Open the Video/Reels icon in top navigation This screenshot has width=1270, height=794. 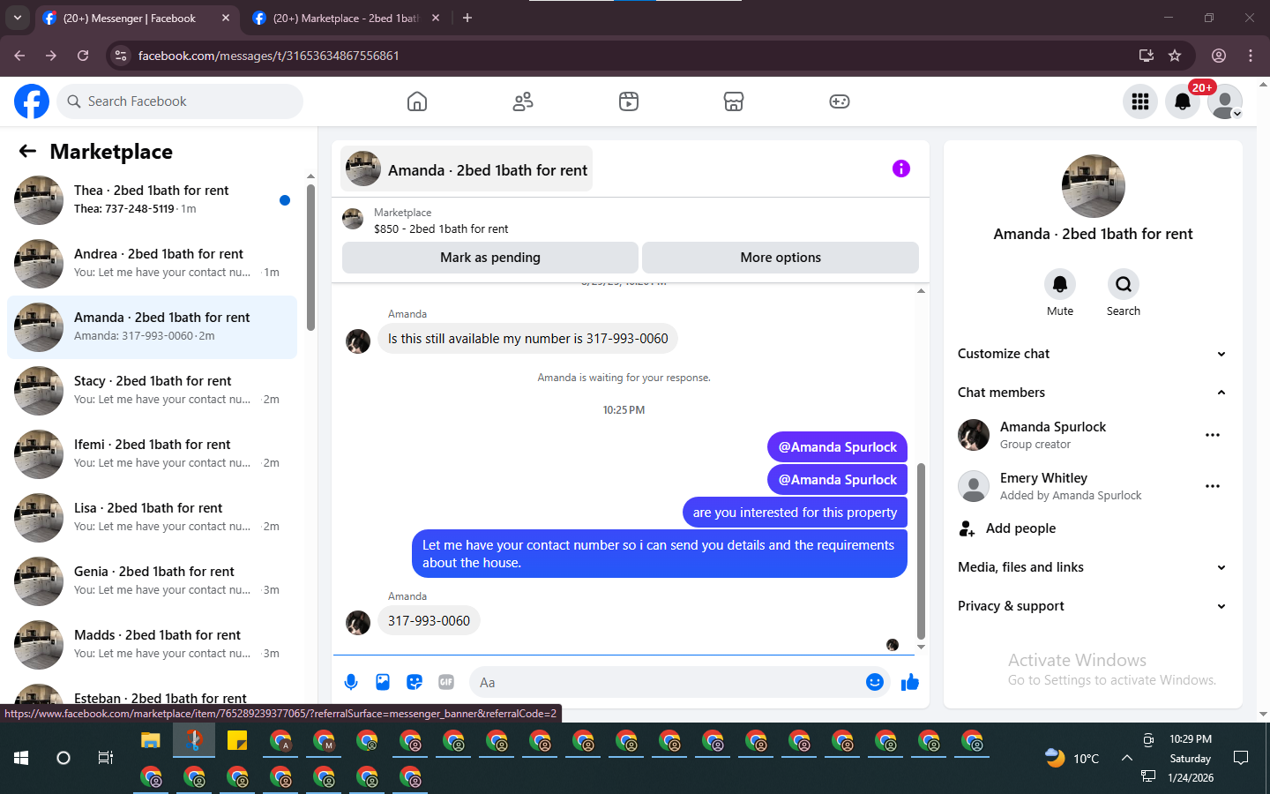click(x=629, y=101)
